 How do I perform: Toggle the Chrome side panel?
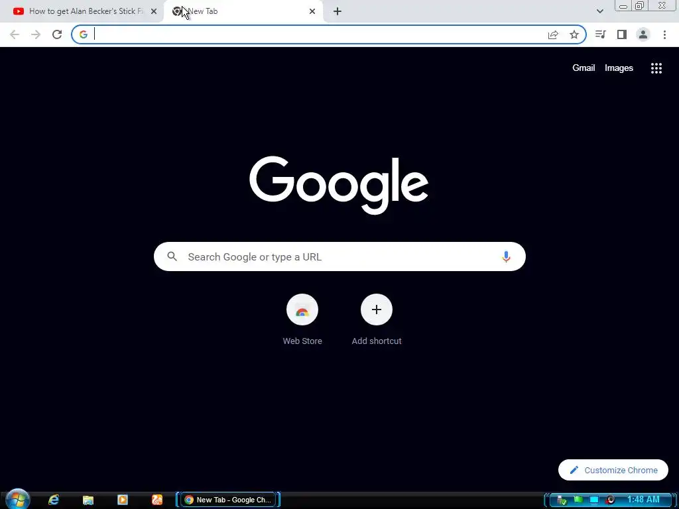(x=622, y=34)
